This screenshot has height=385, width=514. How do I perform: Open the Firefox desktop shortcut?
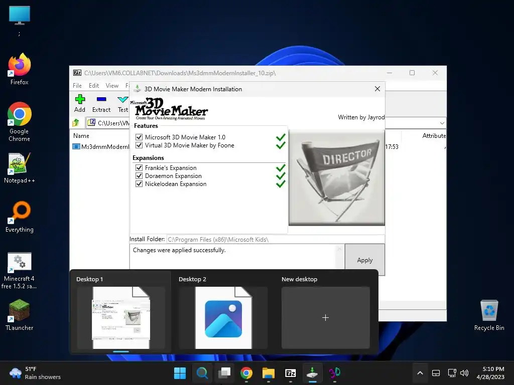[20, 69]
